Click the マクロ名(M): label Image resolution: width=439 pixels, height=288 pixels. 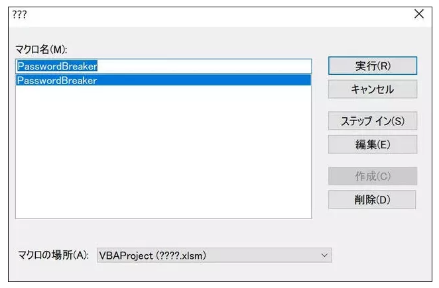[41, 50]
